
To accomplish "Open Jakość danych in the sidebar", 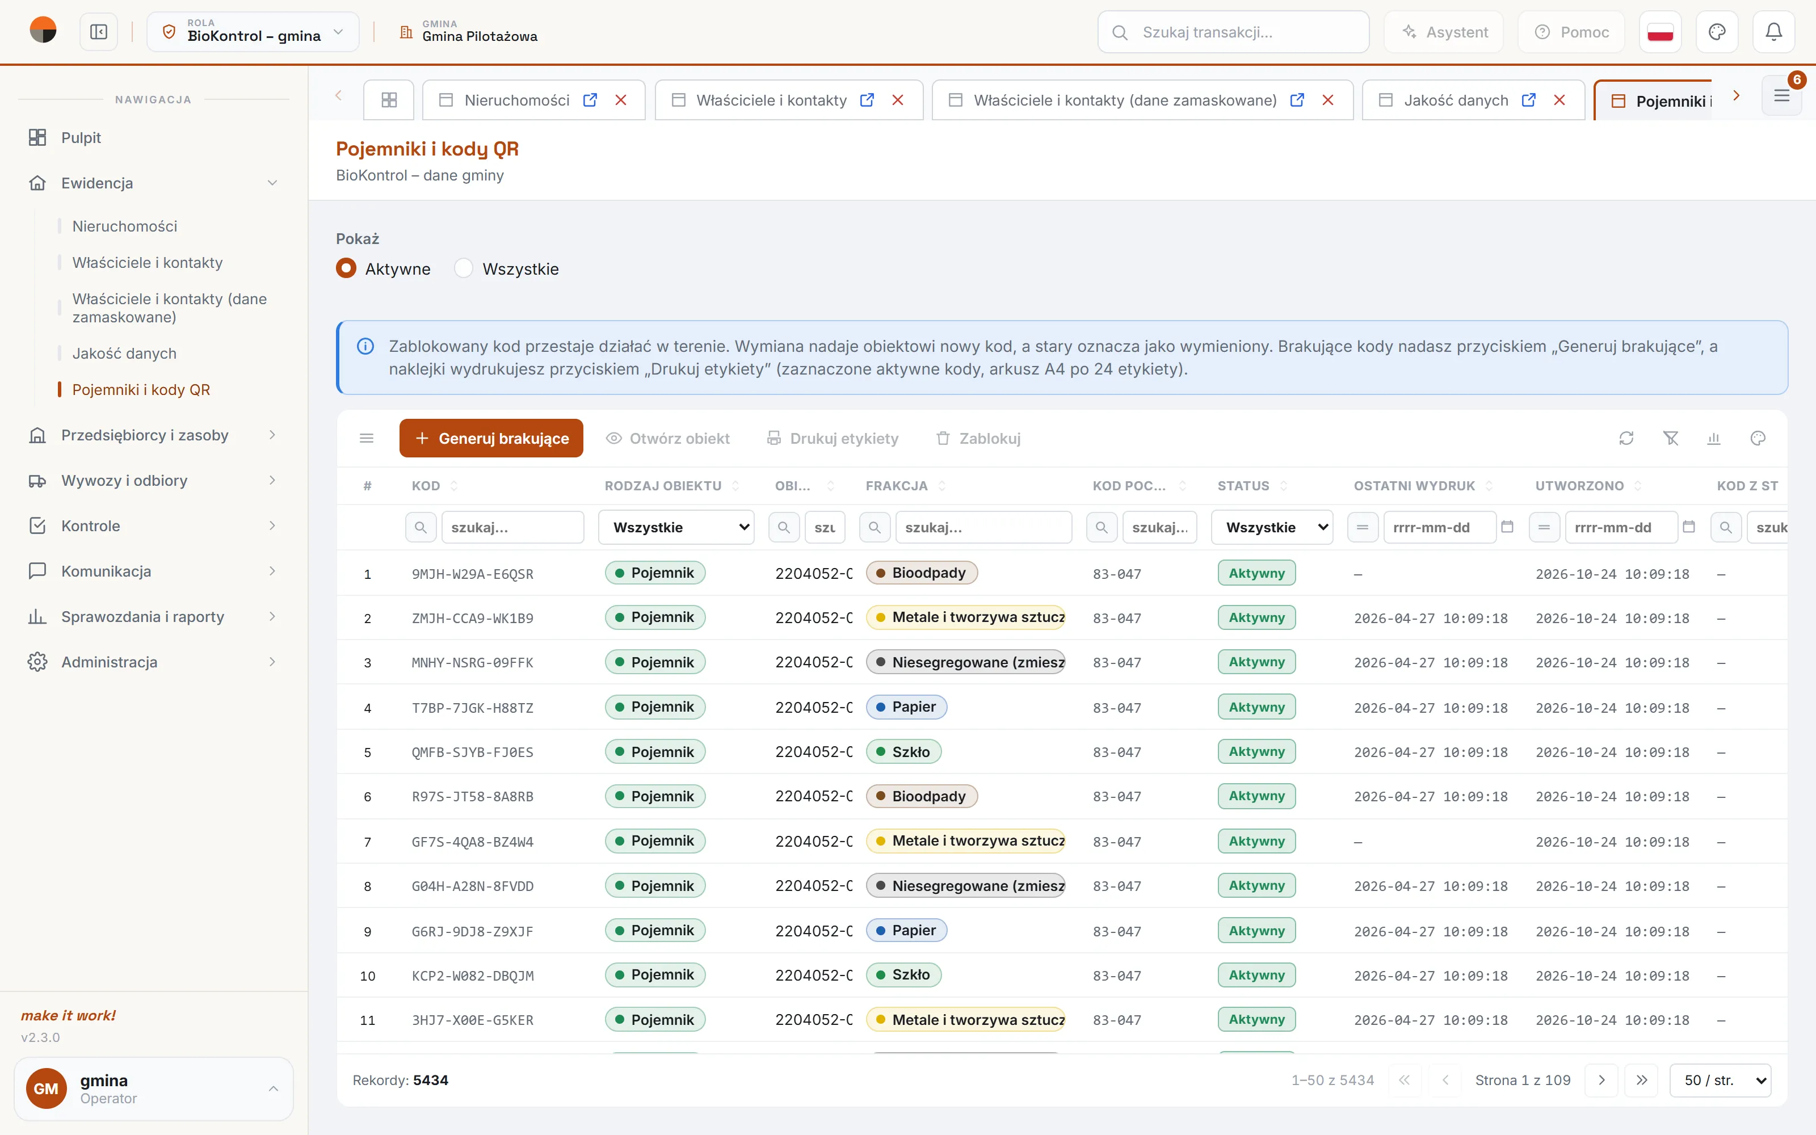I will [x=125, y=353].
